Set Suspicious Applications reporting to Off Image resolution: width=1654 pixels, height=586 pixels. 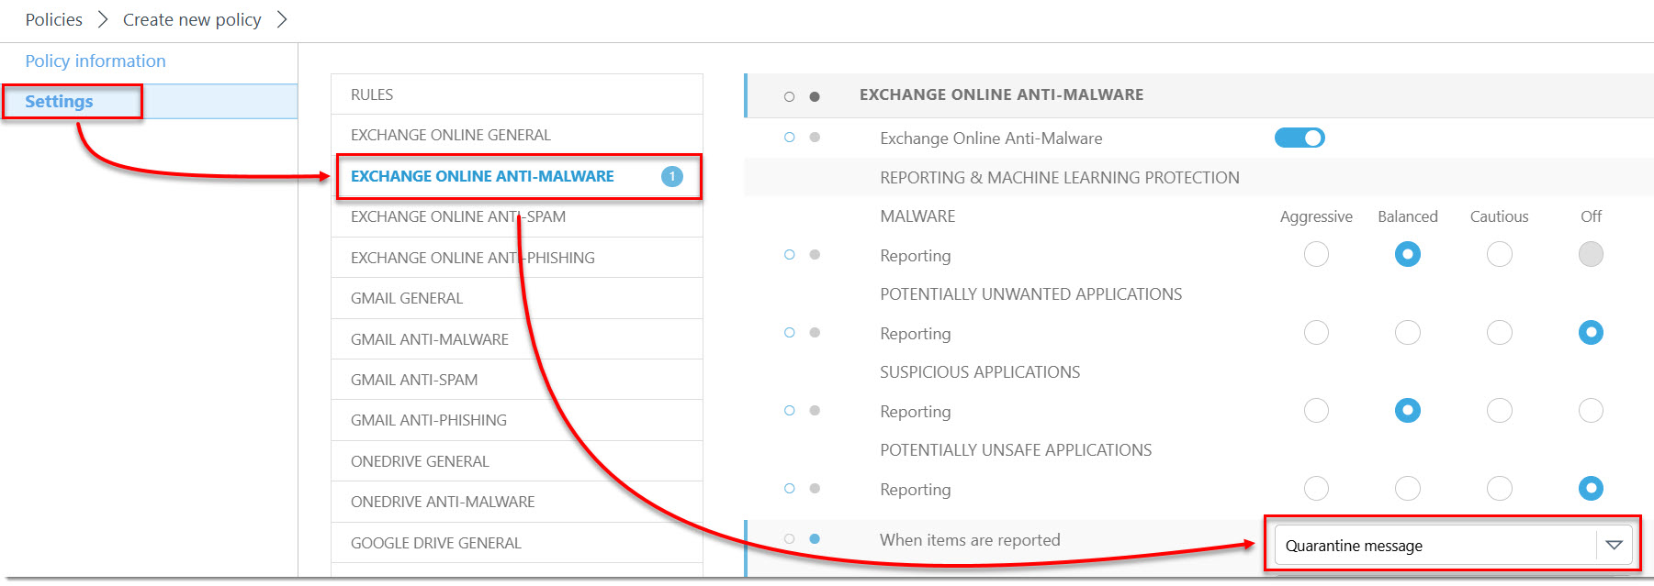point(1592,410)
